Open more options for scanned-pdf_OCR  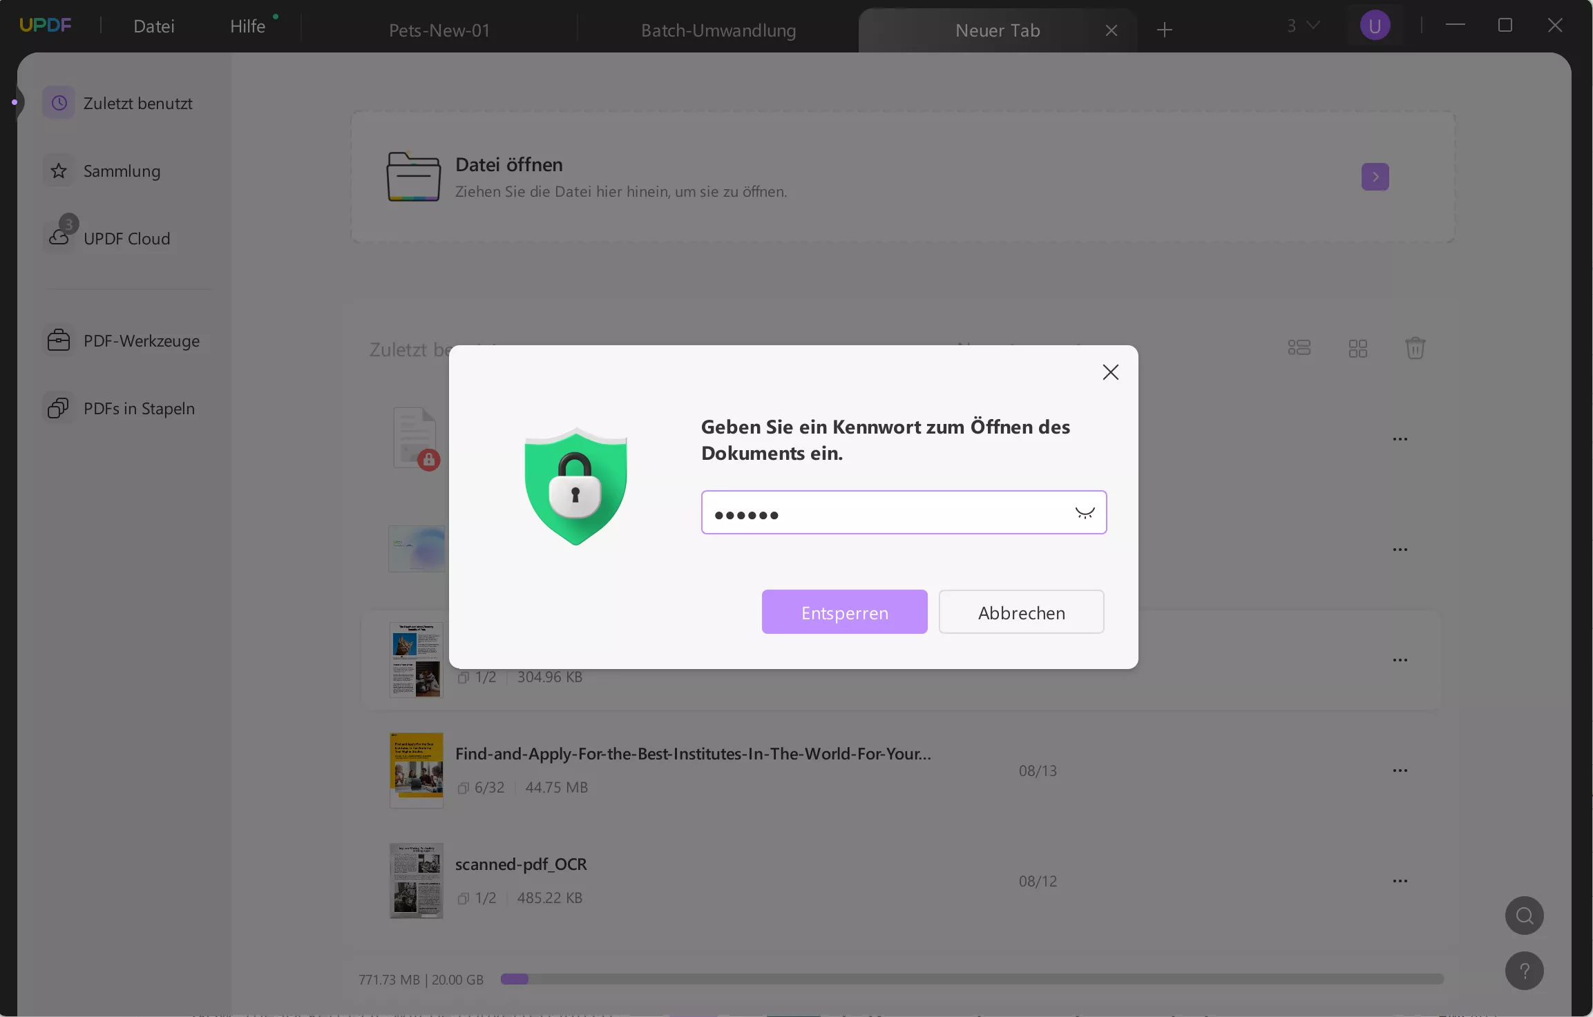click(x=1400, y=881)
